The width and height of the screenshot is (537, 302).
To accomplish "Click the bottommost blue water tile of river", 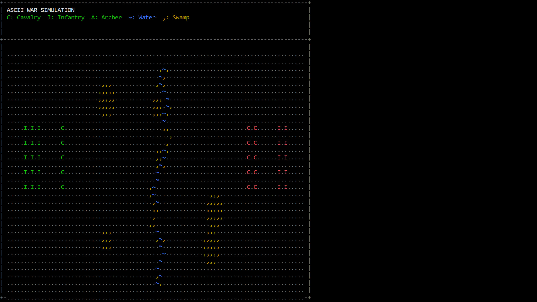I will [157, 283].
